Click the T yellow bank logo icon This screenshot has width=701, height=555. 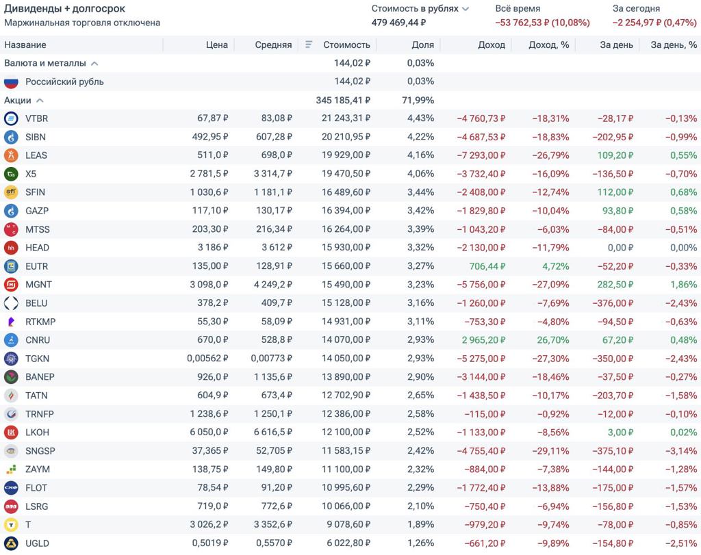click(11, 525)
